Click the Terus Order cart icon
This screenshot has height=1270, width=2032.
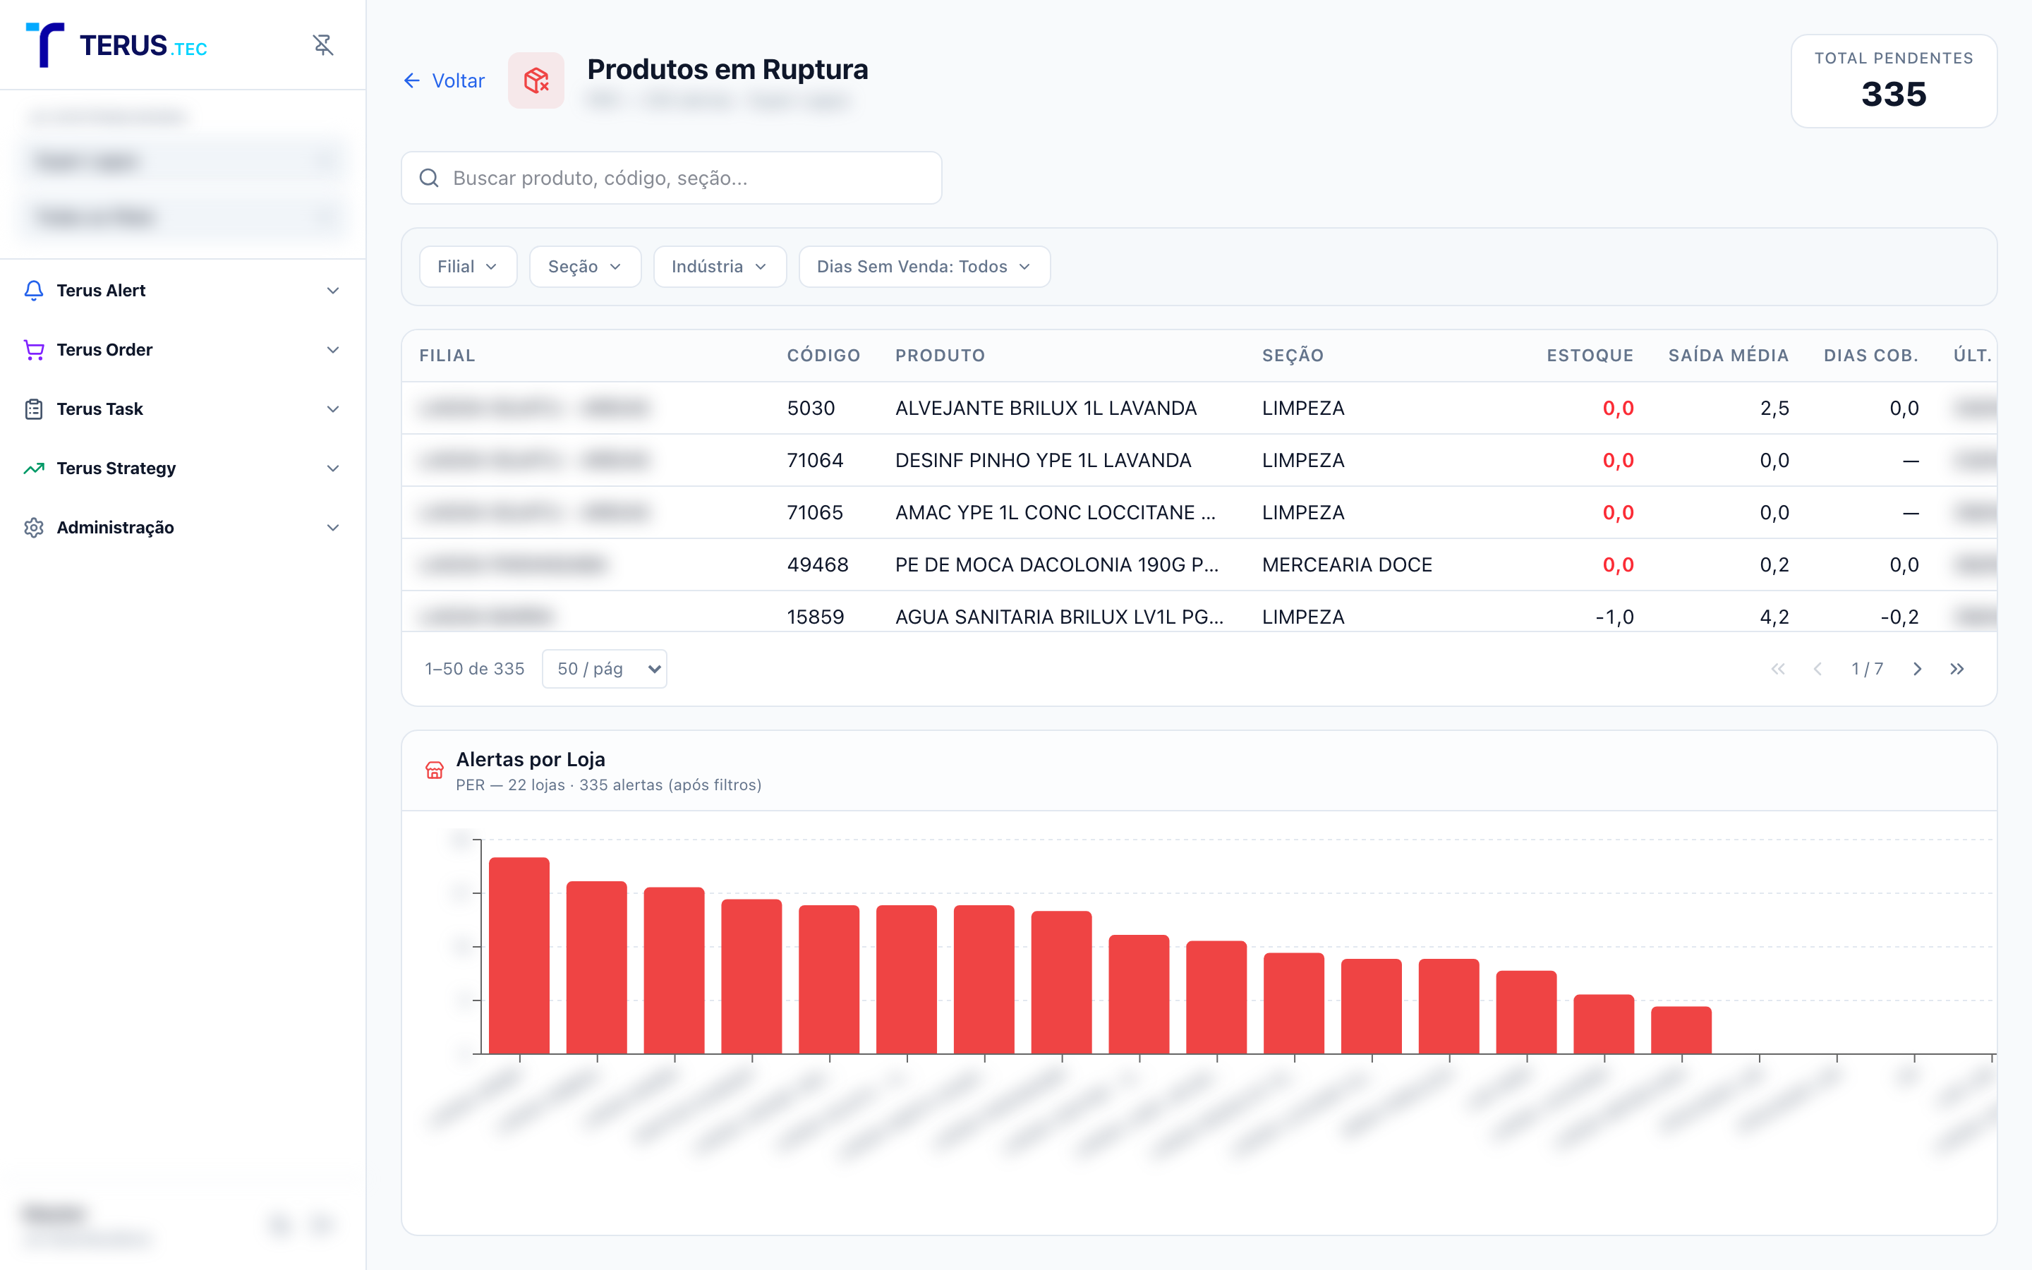pyautogui.click(x=34, y=349)
